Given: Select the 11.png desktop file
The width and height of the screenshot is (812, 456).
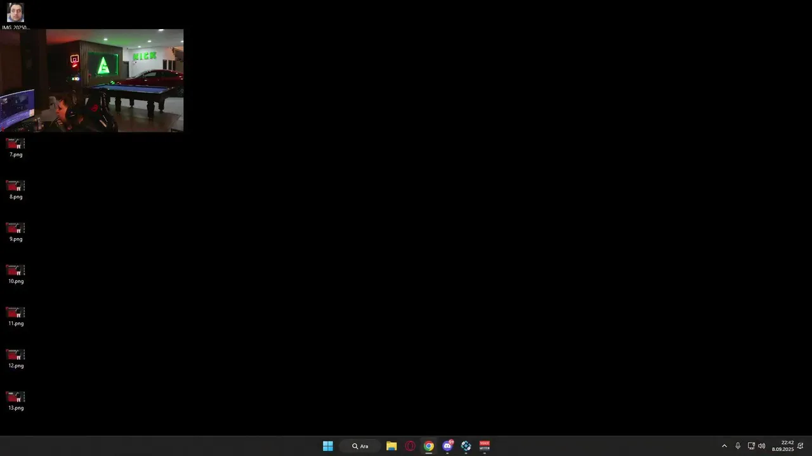Looking at the screenshot, I should click(x=16, y=317).
